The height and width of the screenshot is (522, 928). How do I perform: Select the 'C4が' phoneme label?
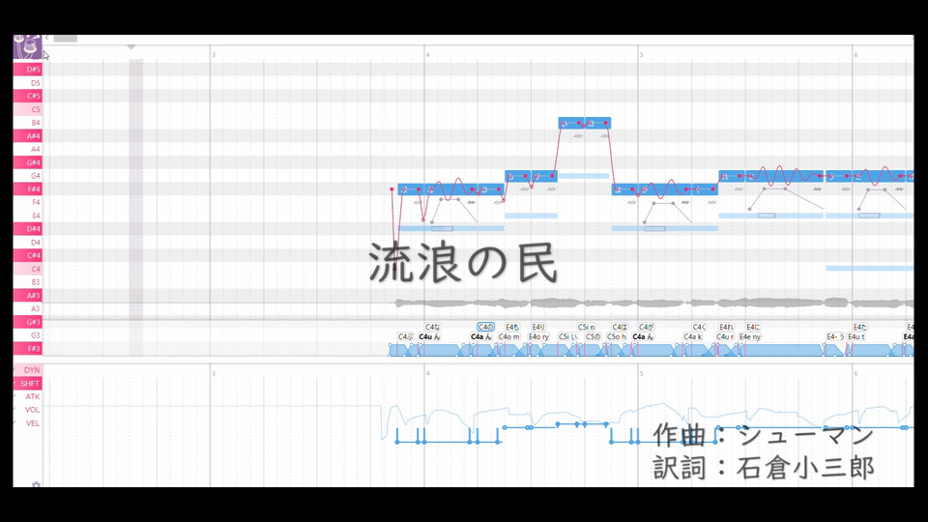[x=646, y=327]
